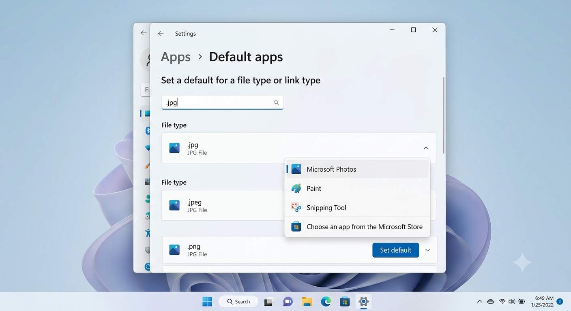This screenshot has width=571, height=311.
Task: Click the battery icon in the system tray
Action: coord(522,302)
